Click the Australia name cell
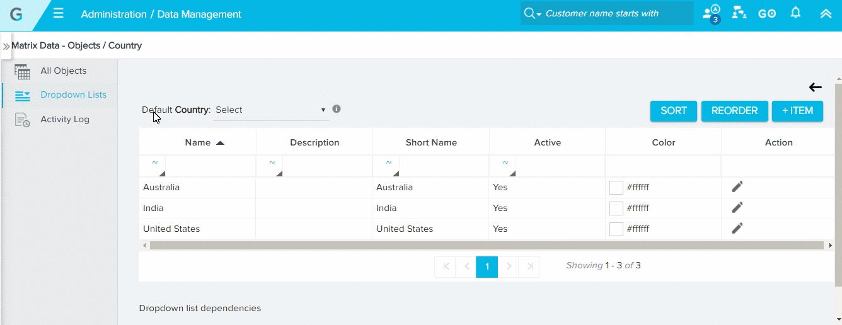 (x=197, y=187)
